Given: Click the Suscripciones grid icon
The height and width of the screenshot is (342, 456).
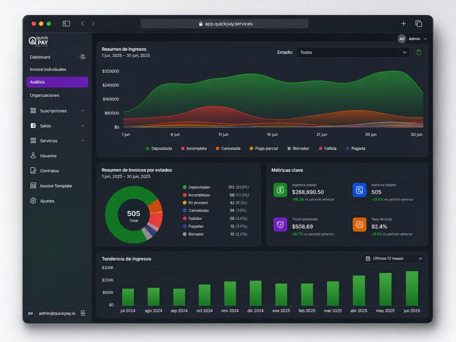Looking at the screenshot, I should 33,111.
